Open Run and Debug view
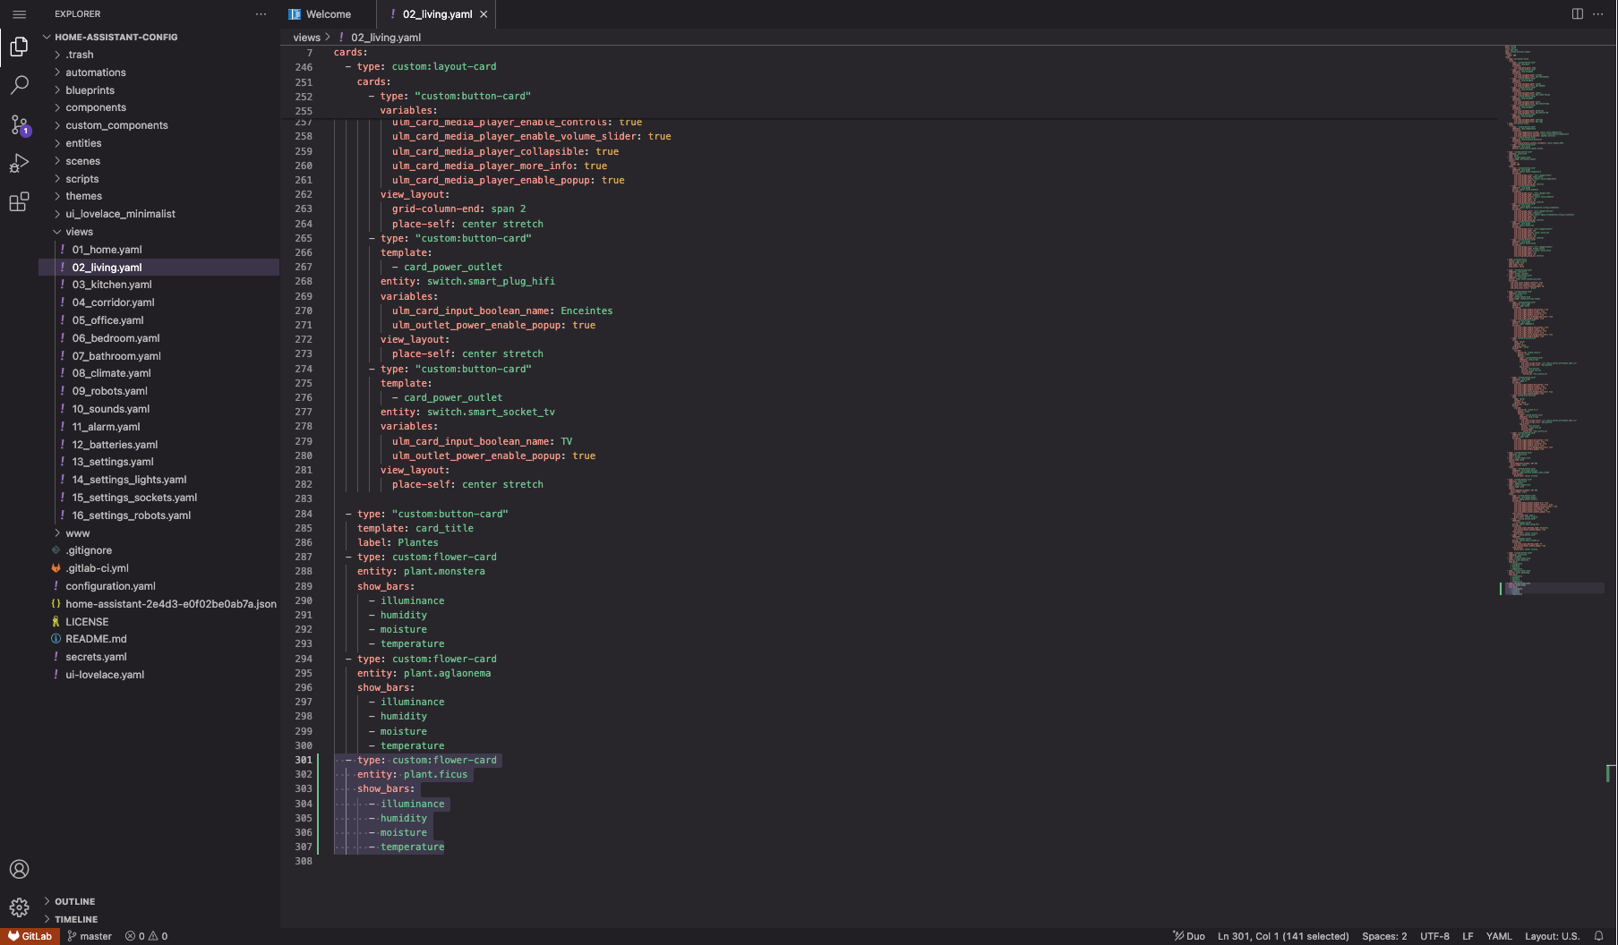This screenshot has height=945, width=1618. [19, 164]
